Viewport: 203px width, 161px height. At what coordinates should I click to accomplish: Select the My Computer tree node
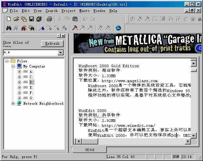34,66
